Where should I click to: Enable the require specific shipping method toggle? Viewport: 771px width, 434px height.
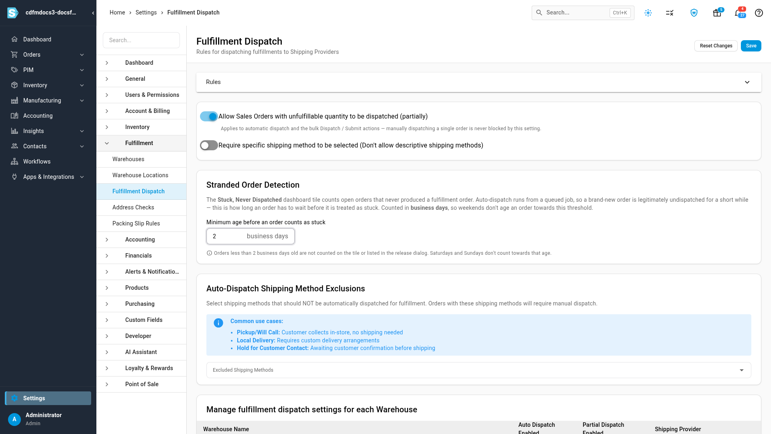(x=209, y=145)
